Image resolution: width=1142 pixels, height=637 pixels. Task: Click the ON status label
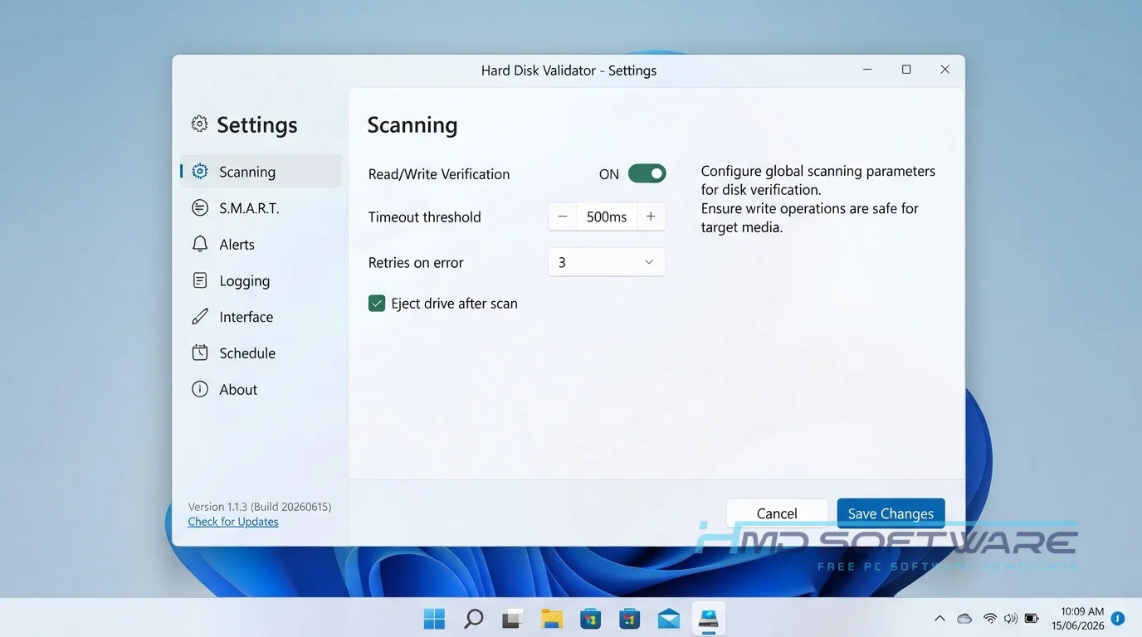click(609, 174)
